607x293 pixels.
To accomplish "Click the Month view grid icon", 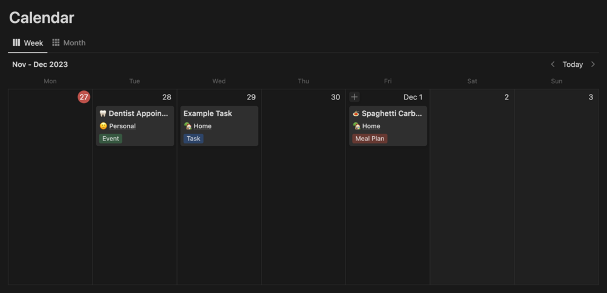I will pyautogui.click(x=56, y=43).
